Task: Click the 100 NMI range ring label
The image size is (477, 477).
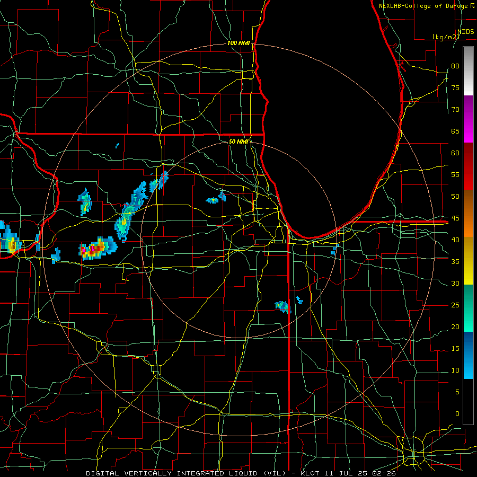Action: (x=238, y=43)
